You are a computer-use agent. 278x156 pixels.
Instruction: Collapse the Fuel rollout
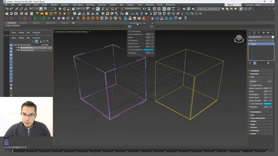click(x=261, y=77)
